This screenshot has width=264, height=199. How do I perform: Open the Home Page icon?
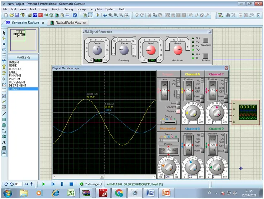pos(30,15)
